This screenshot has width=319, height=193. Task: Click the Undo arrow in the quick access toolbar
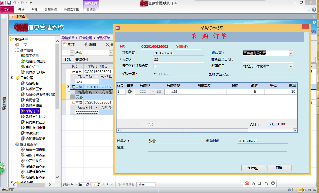click(14, 3)
